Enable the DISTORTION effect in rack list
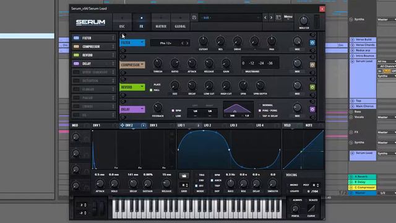 click(x=76, y=81)
